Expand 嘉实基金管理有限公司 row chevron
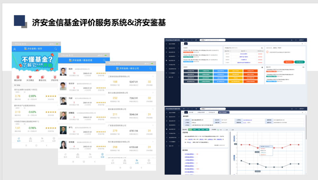318x180 pixels. [x=153, y=109]
